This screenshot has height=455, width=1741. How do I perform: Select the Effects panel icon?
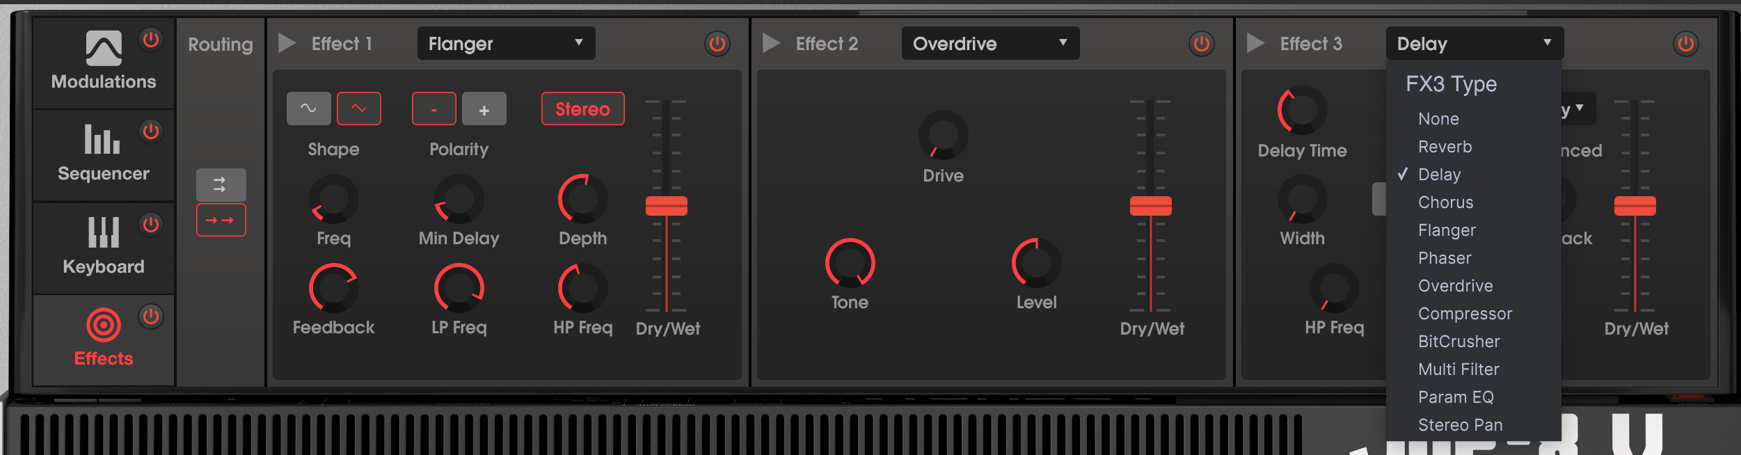[104, 325]
